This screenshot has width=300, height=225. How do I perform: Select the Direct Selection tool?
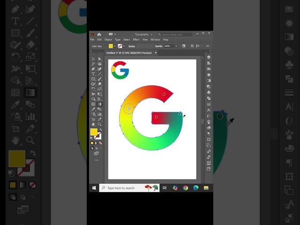coord(99,59)
